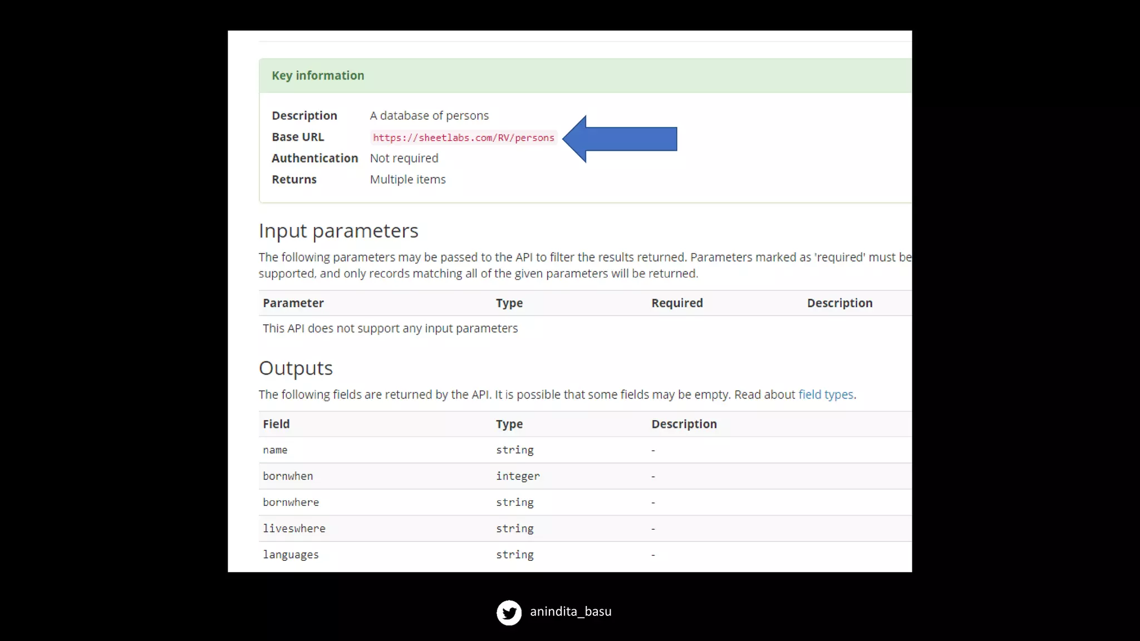Click the Key information panel header
Viewport: 1140px width, 641px height.
(318, 76)
